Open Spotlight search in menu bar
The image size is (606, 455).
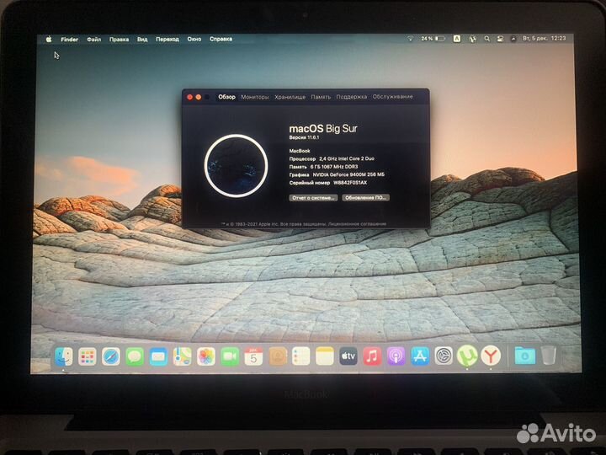[487, 39]
